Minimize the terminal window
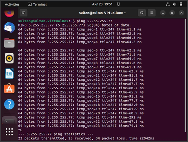The width and height of the screenshot is (188, 142). click(163, 13)
